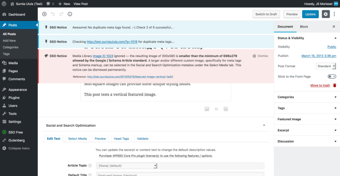340x176 pixels.
Task: Click the Media menu icon
Action: coord(4,63)
